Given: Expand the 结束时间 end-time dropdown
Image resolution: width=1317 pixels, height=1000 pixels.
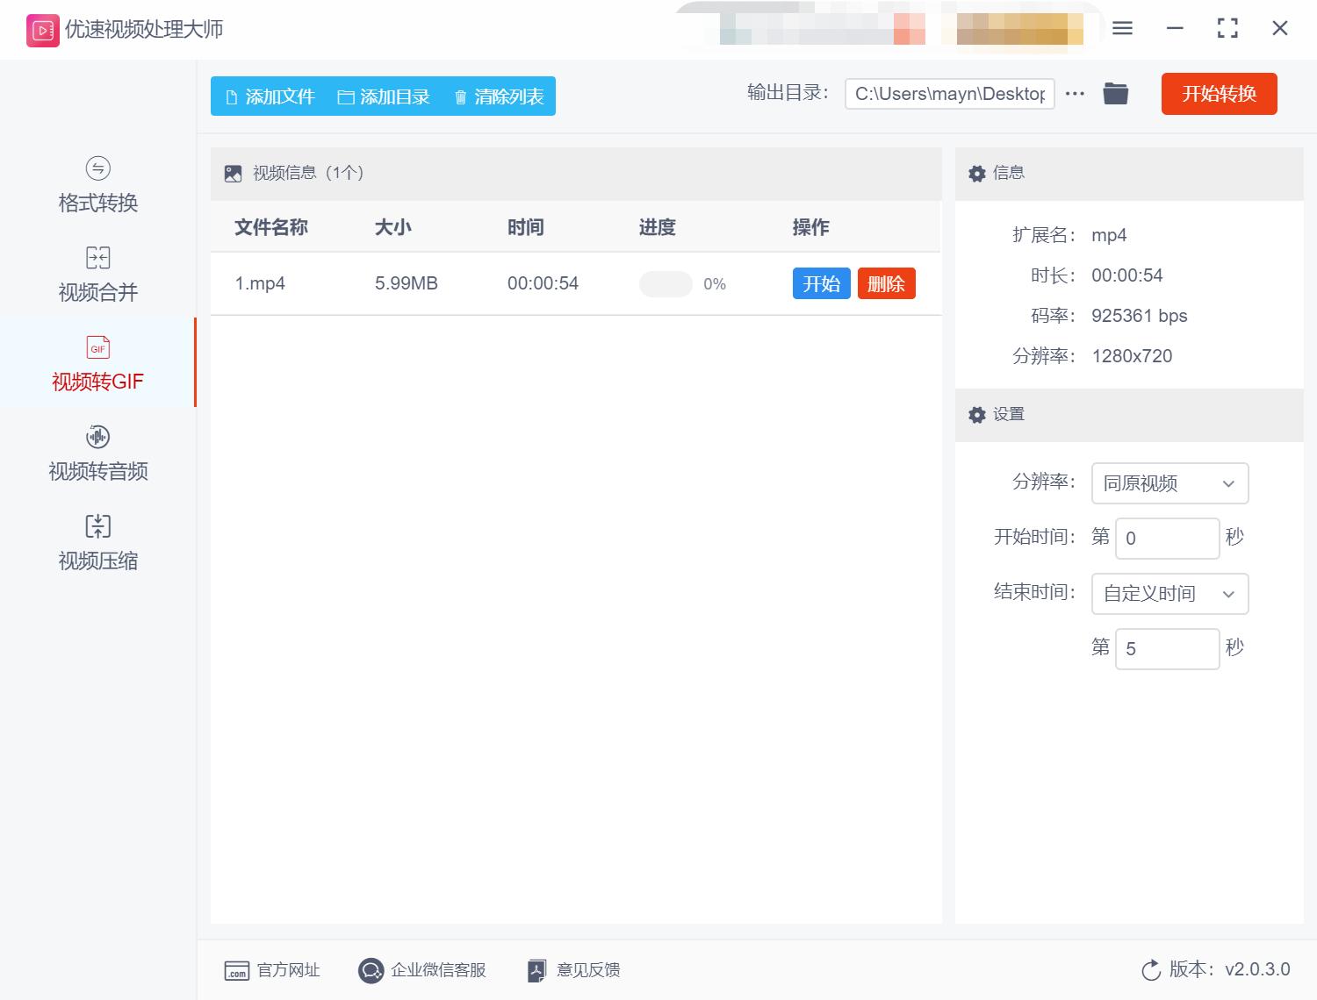Looking at the screenshot, I should [x=1169, y=594].
